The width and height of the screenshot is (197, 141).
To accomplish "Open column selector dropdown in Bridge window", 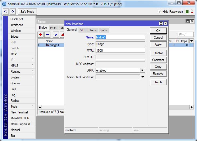I will coord(191,41).
